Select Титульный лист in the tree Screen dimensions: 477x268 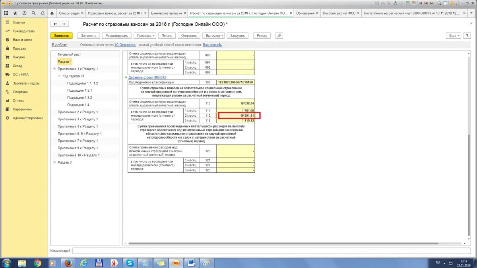[69, 54]
